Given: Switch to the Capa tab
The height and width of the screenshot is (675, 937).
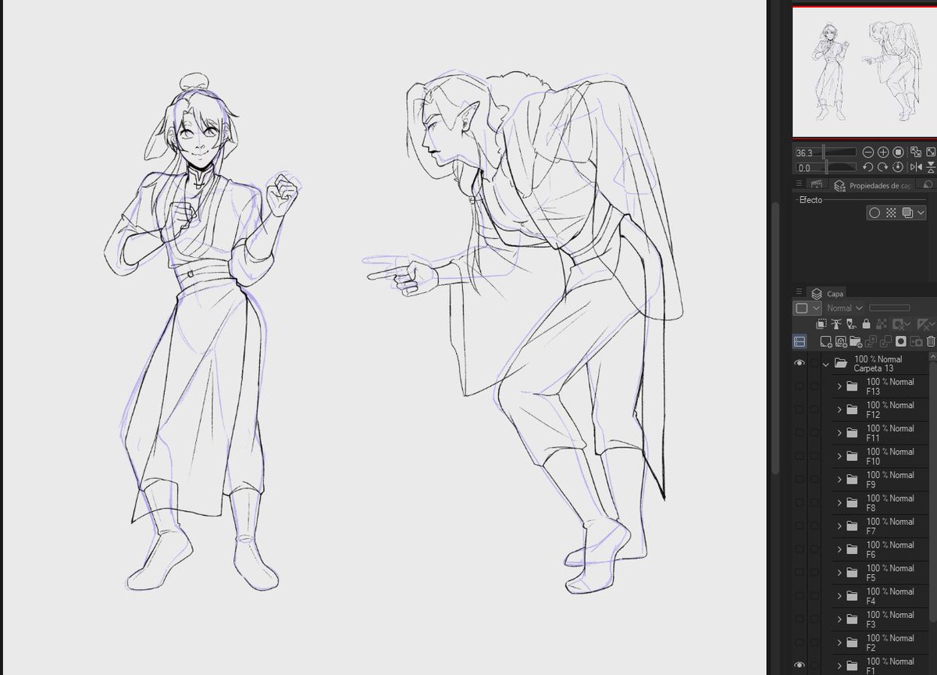Looking at the screenshot, I should [827, 294].
